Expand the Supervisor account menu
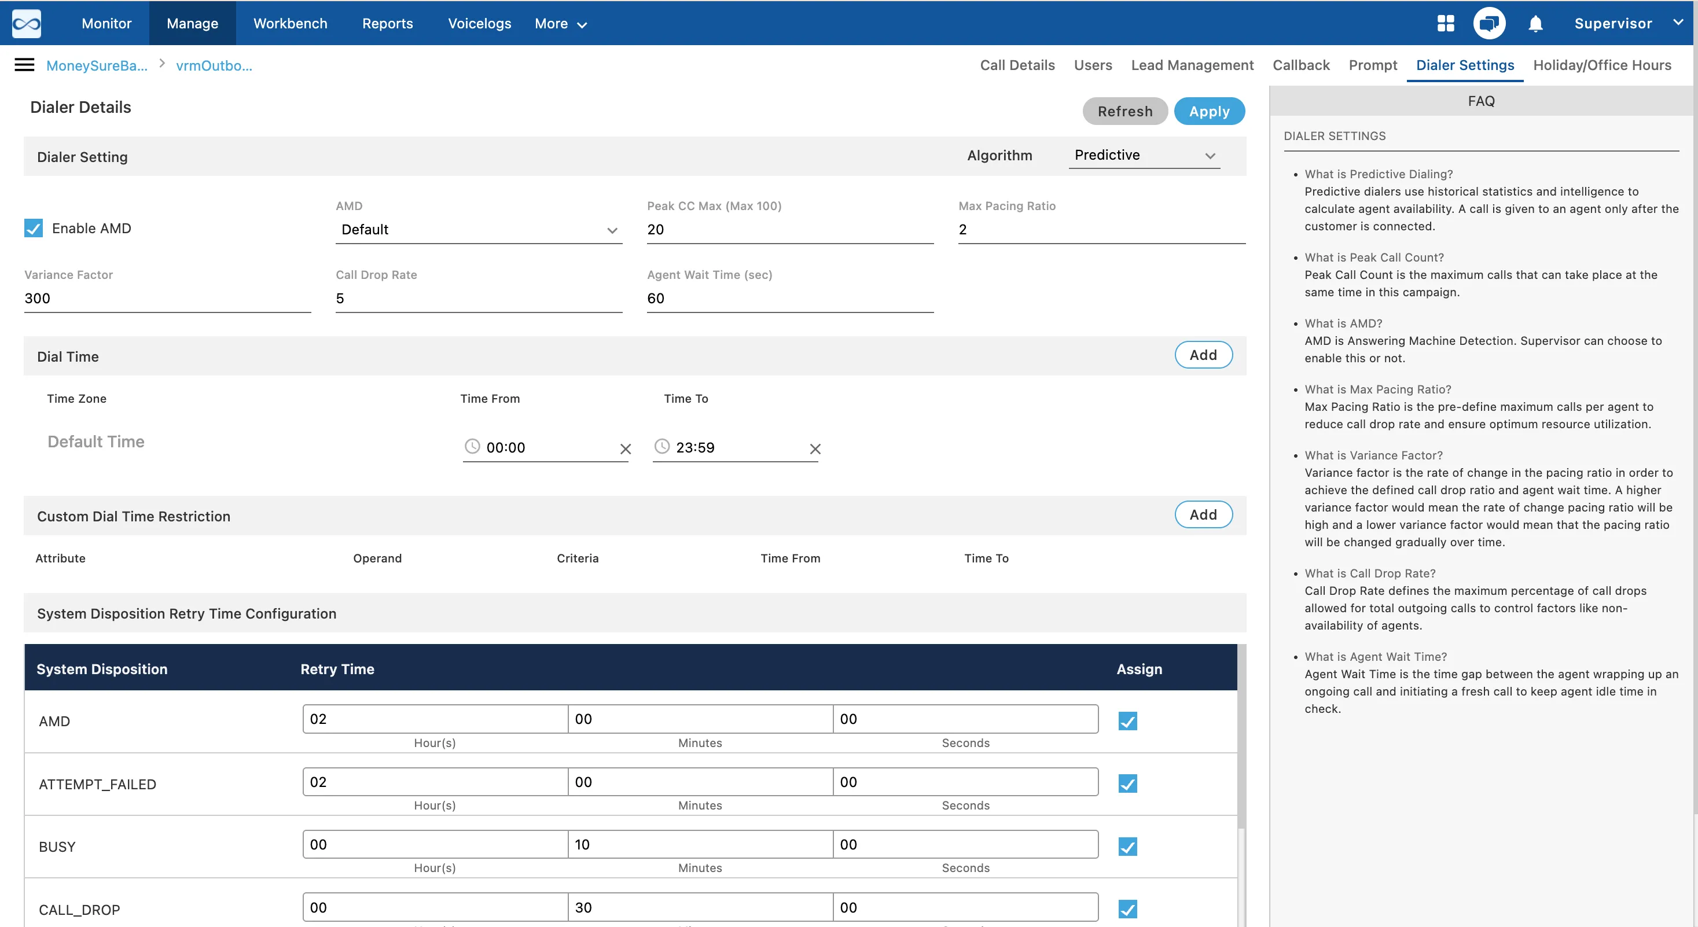Screen dimensions: 1698x927 (1627, 24)
